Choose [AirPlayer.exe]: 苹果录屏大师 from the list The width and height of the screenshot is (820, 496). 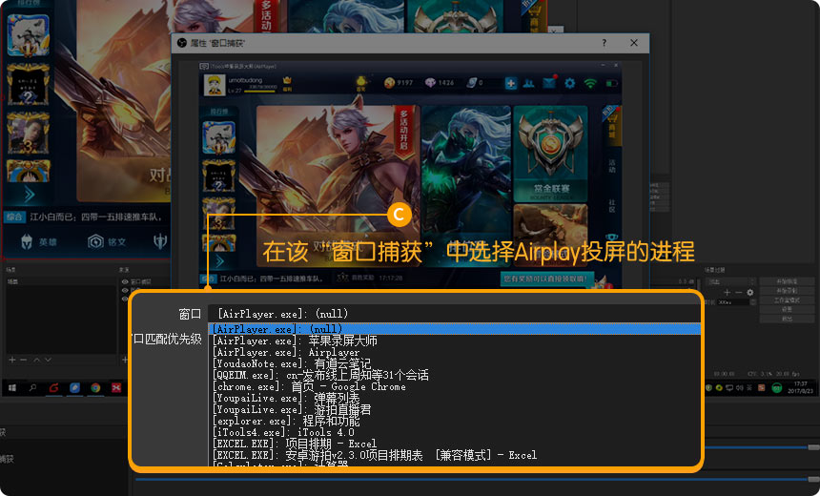click(296, 340)
